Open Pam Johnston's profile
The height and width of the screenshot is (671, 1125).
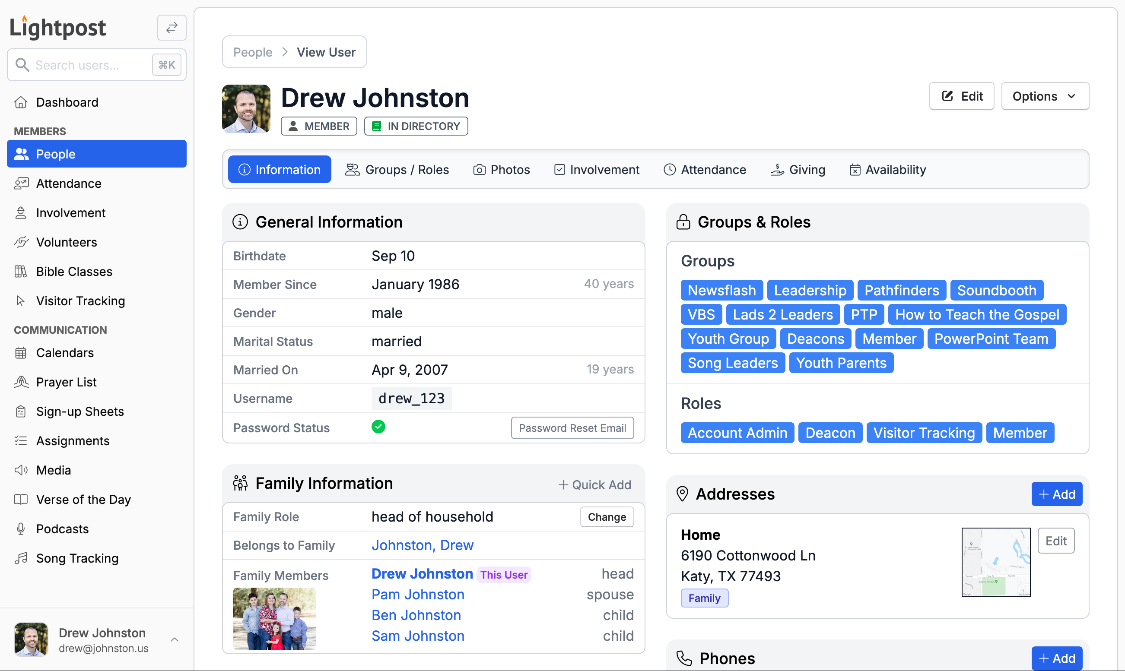pyautogui.click(x=417, y=594)
